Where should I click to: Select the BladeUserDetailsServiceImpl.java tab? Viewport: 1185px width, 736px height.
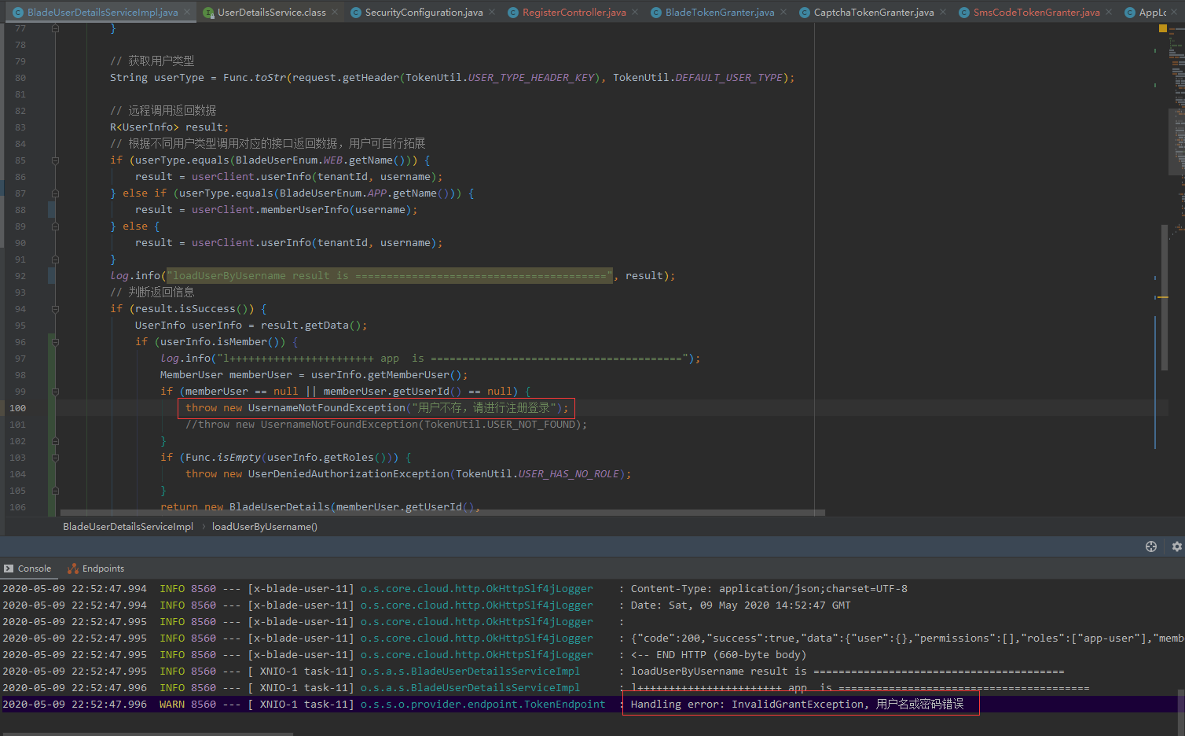(x=102, y=13)
